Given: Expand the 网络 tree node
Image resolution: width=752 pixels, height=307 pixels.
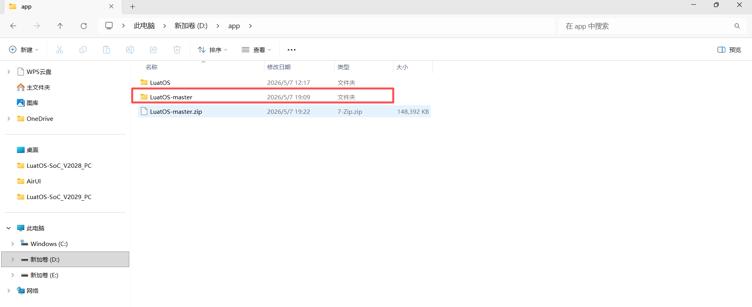Looking at the screenshot, I should pyautogui.click(x=9, y=291).
